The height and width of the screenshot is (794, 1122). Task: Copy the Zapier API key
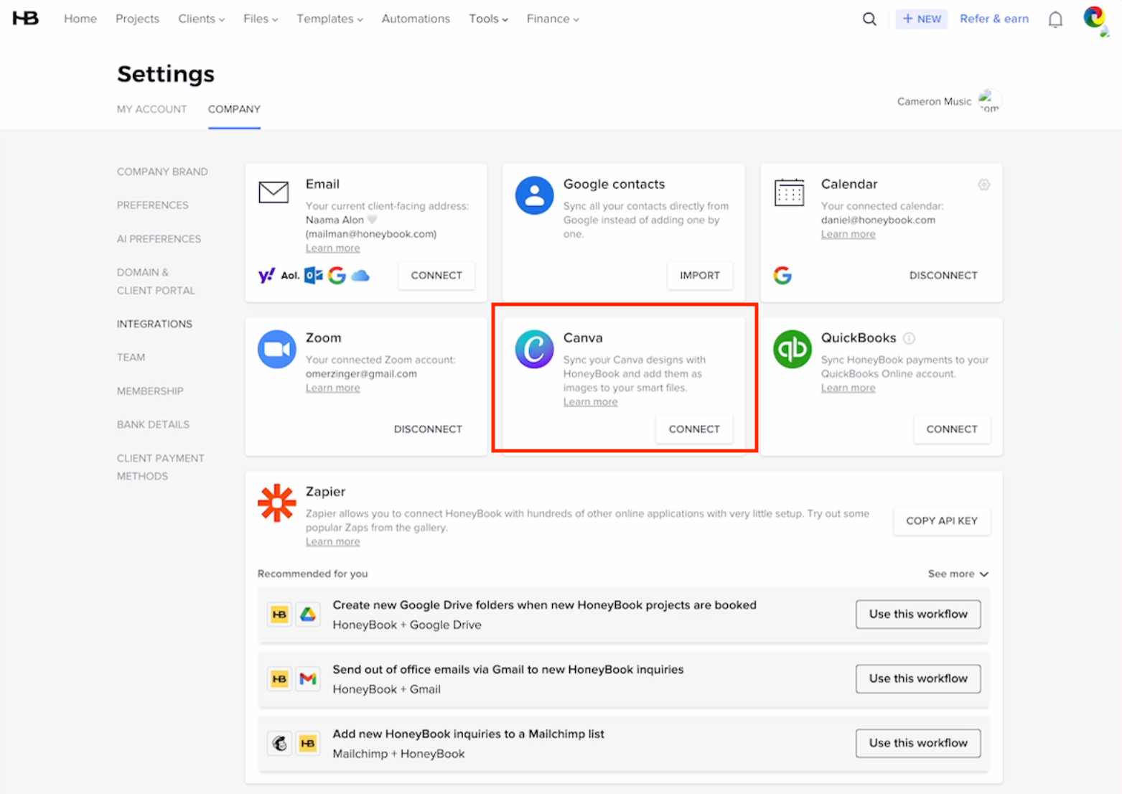(942, 521)
